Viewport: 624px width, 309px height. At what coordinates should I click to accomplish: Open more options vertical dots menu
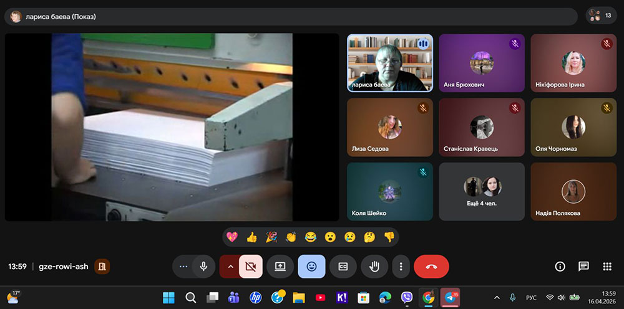click(x=401, y=267)
